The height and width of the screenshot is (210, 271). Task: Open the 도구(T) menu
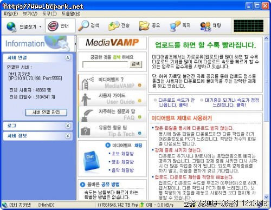tap(49, 14)
